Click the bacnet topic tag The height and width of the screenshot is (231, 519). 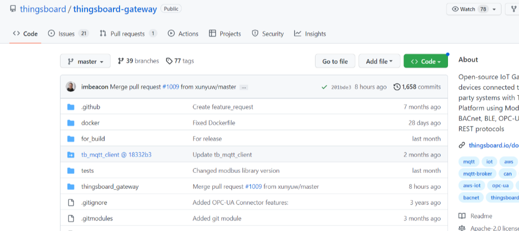pos(471,197)
